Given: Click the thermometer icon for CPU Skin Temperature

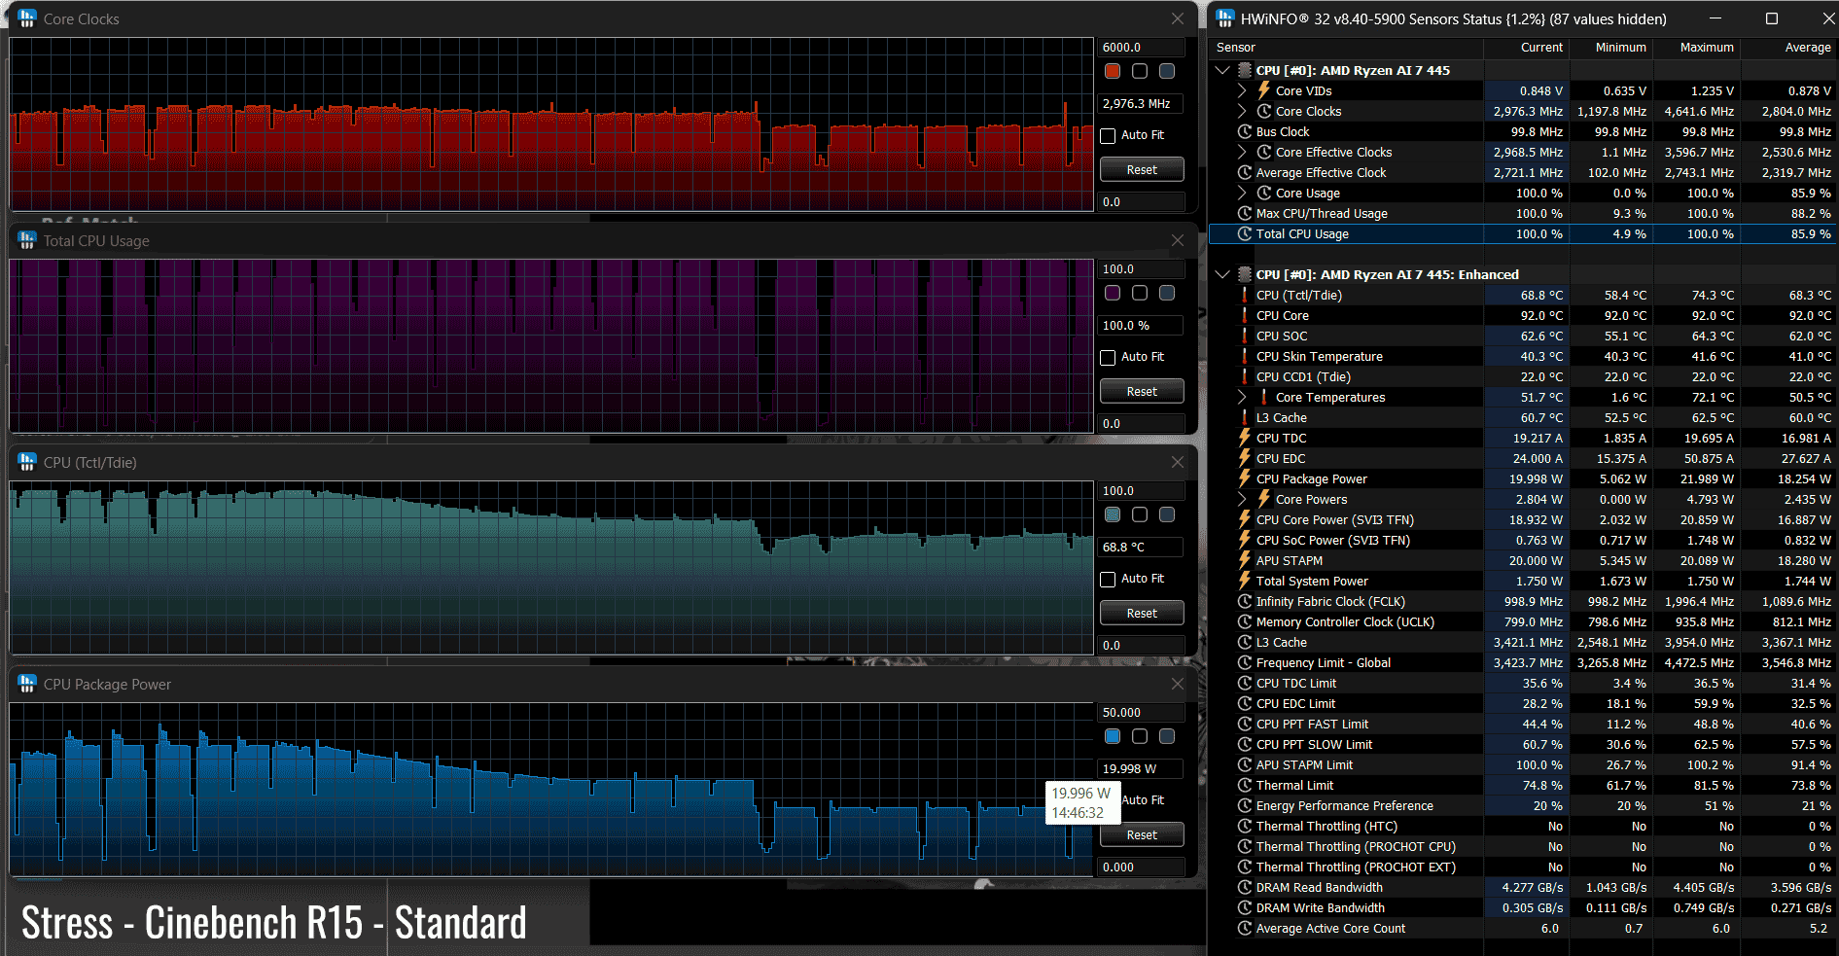Looking at the screenshot, I should 1244,356.
